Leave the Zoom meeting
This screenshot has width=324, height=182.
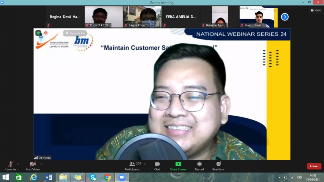[x=314, y=166]
